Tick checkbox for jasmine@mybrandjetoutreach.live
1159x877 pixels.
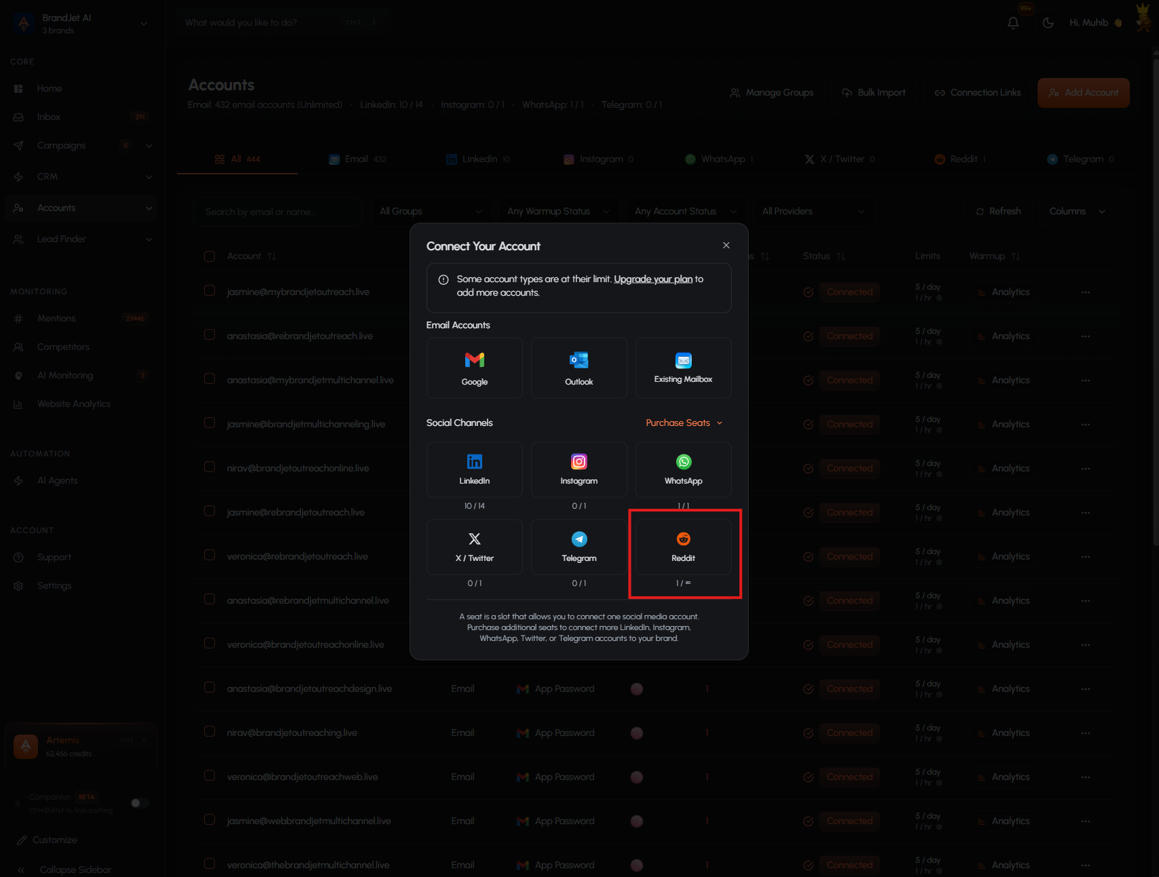click(210, 291)
